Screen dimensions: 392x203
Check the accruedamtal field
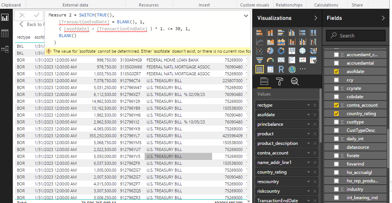tap(336, 63)
